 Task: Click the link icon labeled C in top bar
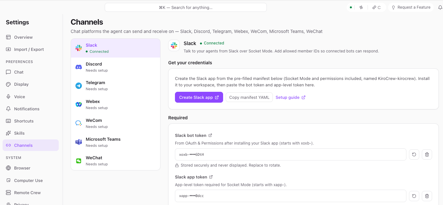click(x=377, y=7)
